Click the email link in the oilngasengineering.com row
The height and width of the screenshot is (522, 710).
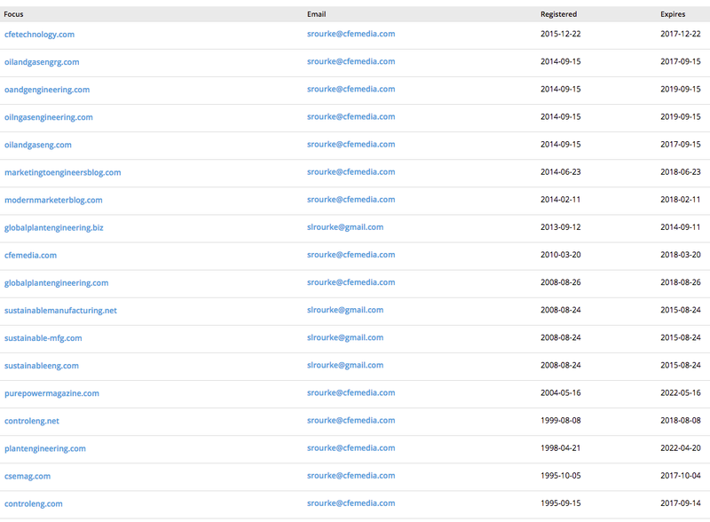tap(351, 117)
